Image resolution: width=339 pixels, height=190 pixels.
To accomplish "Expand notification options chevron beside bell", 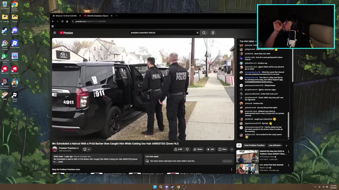I will click(x=89, y=149).
